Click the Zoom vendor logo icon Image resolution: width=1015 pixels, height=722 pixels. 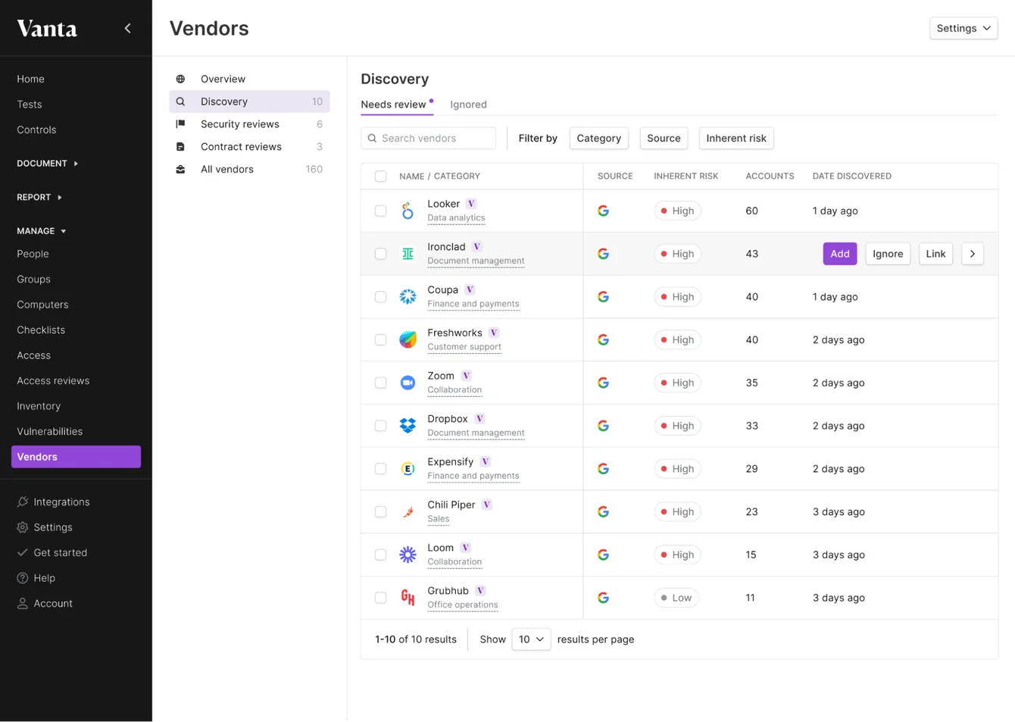[x=408, y=383]
